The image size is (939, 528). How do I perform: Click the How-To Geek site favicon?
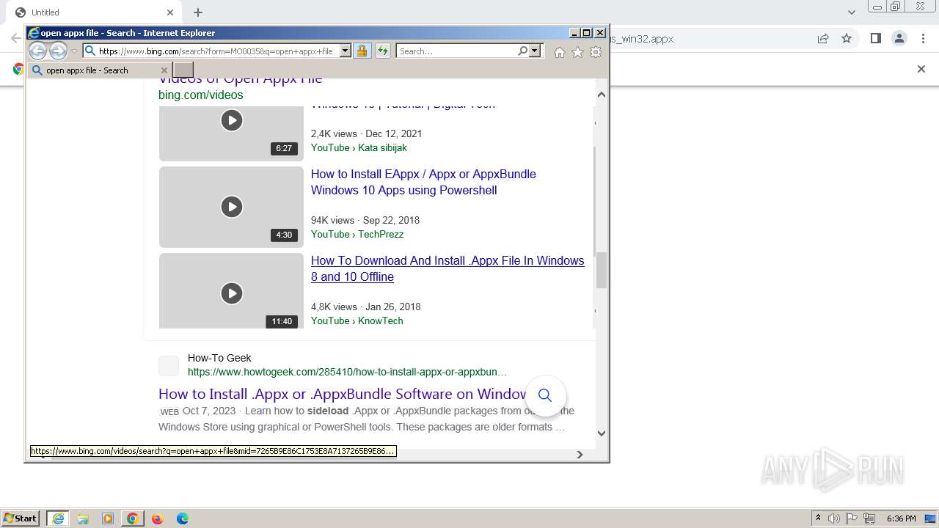pos(169,365)
